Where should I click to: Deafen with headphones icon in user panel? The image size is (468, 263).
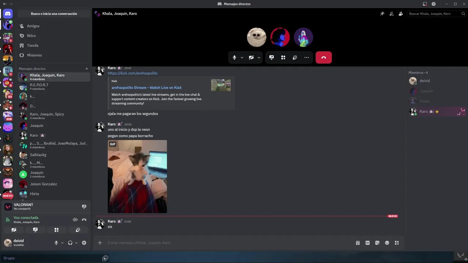(70, 243)
